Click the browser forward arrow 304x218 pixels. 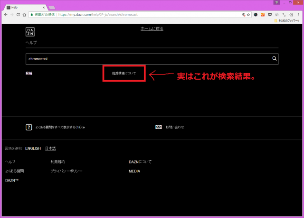(12, 15)
